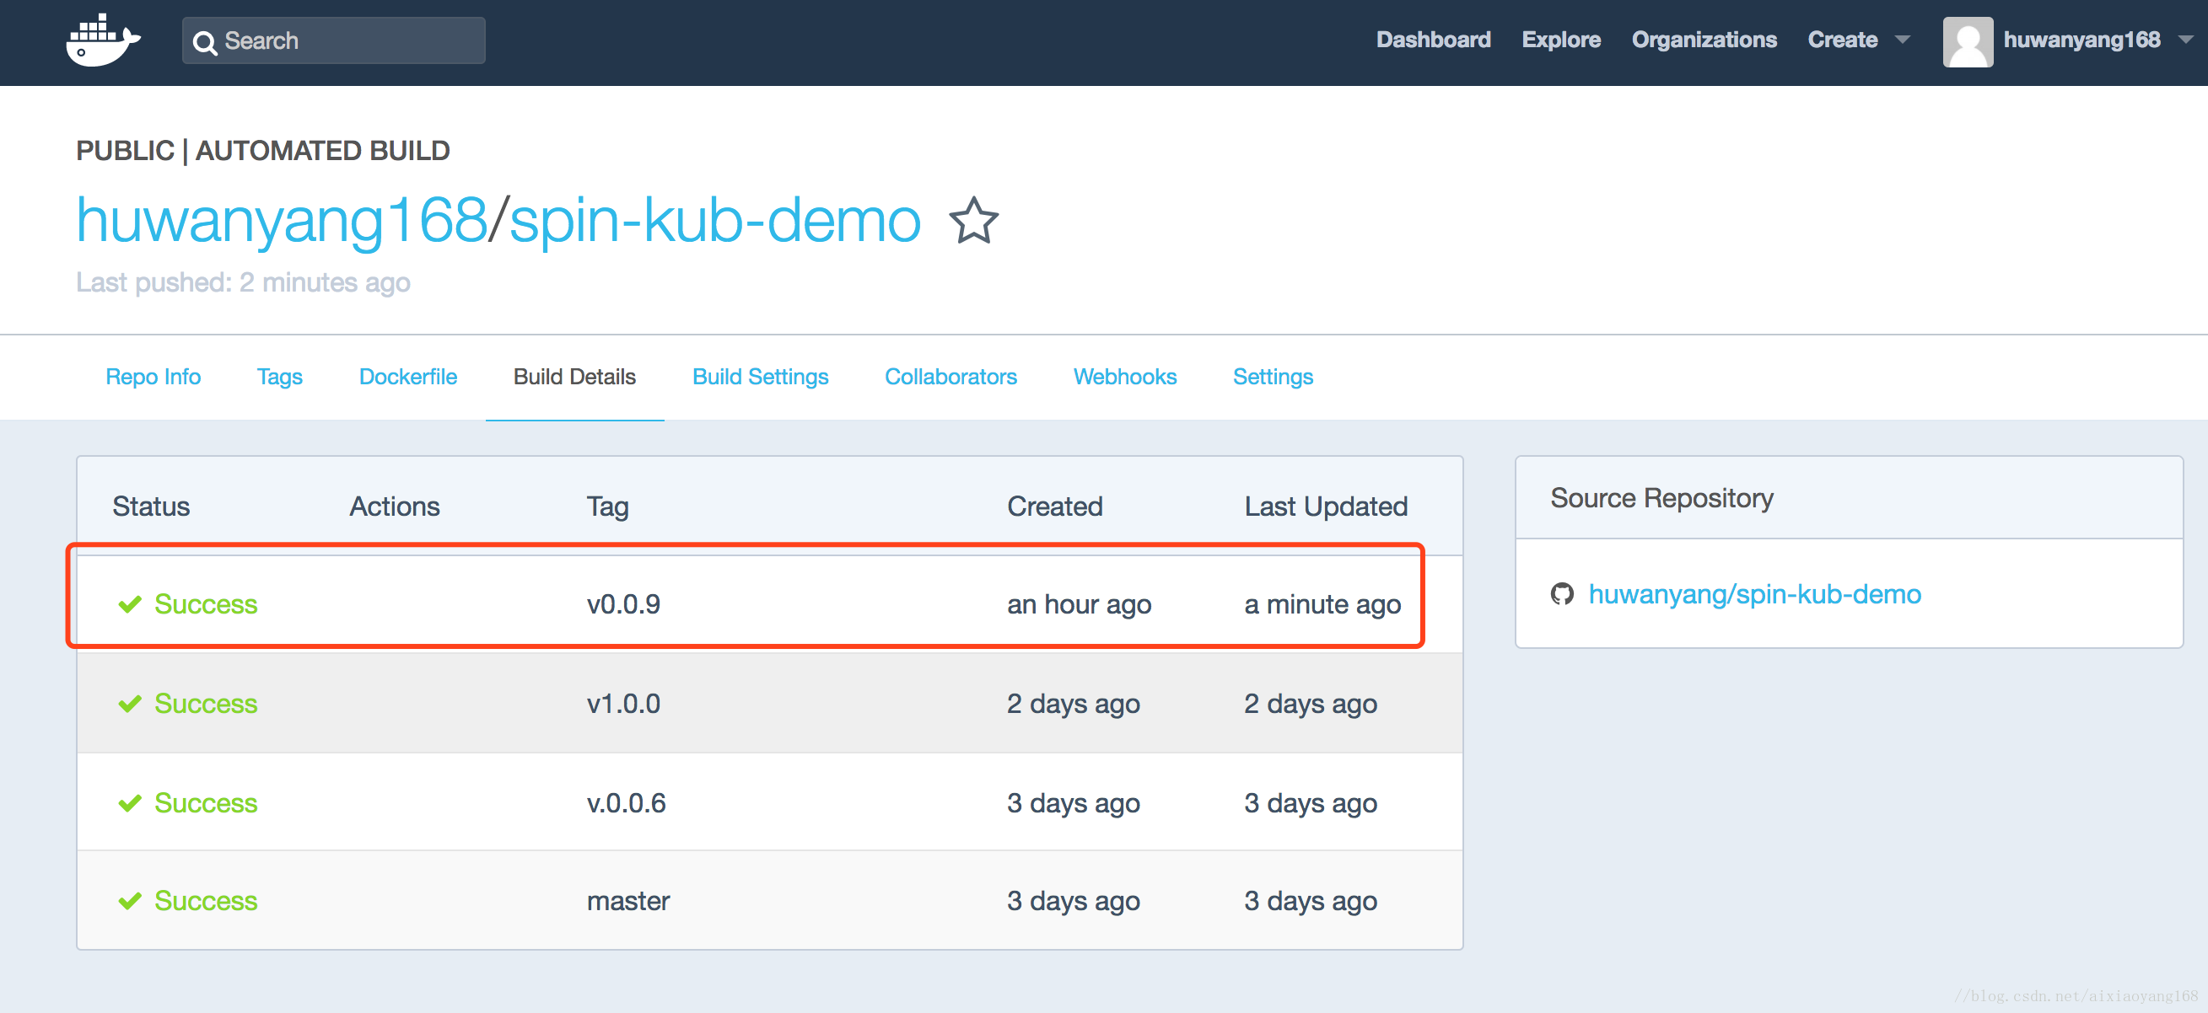Open the repository Settings tab

click(x=1273, y=377)
